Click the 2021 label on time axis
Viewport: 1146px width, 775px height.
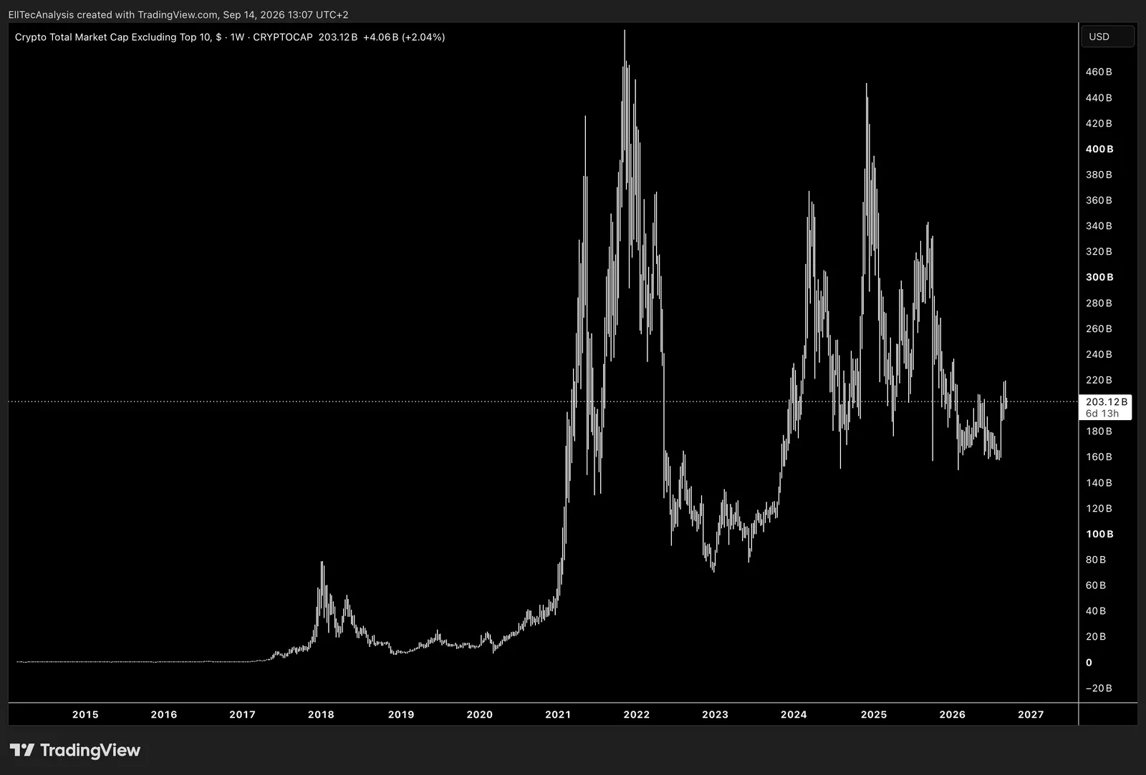pyautogui.click(x=558, y=714)
